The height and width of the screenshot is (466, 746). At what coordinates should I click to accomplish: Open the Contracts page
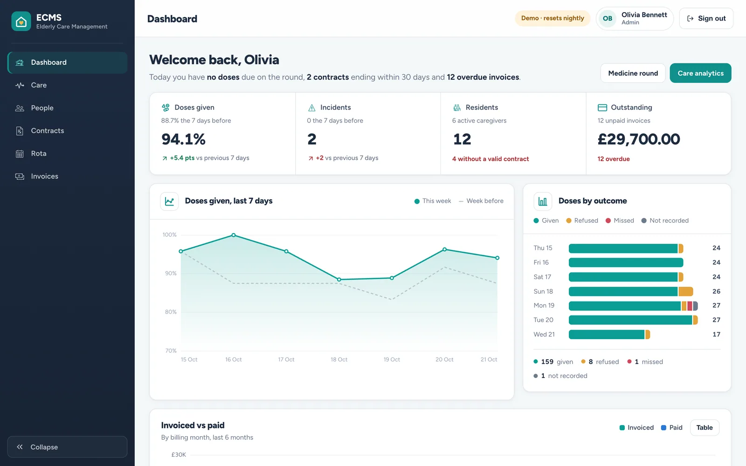click(x=68, y=131)
